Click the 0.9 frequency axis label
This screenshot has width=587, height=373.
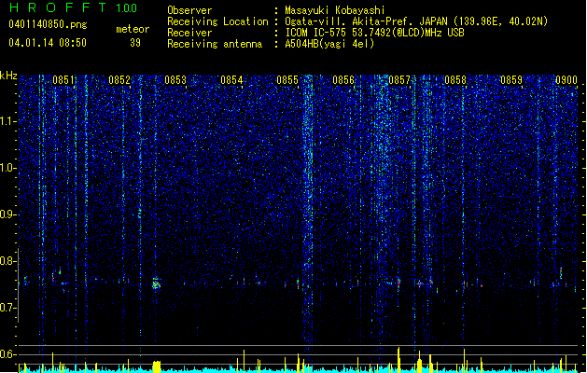pos(8,214)
